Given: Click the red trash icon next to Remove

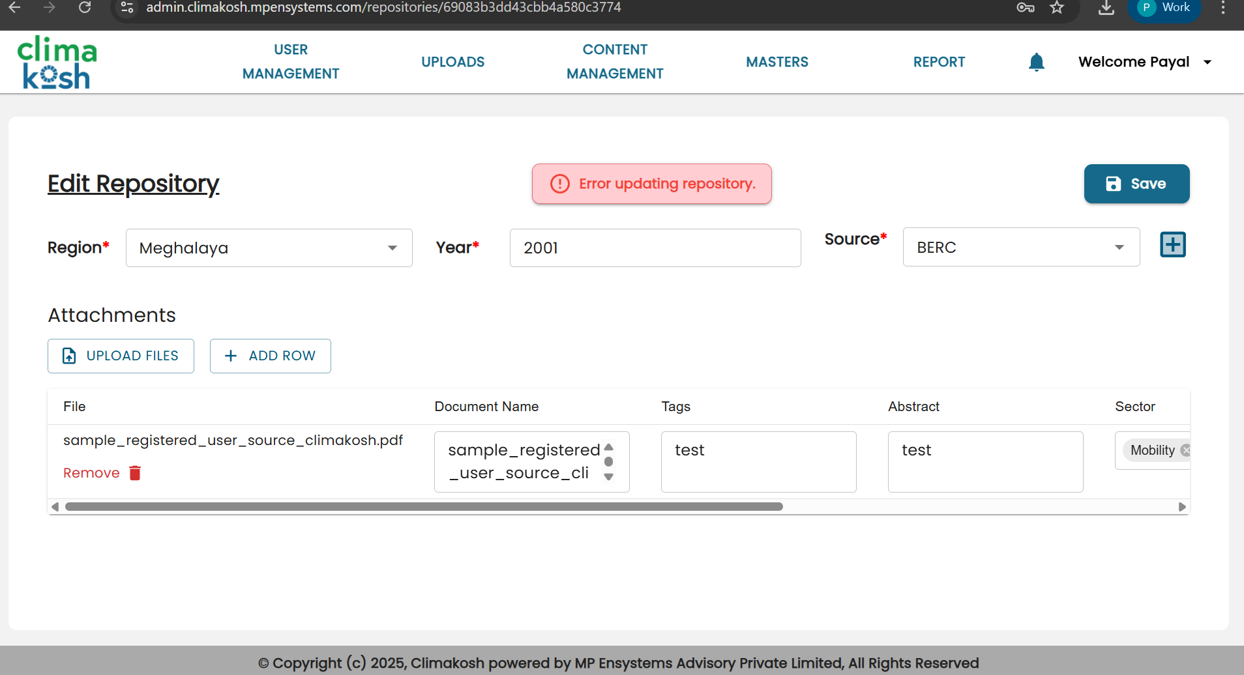Looking at the screenshot, I should click(135, 473).
